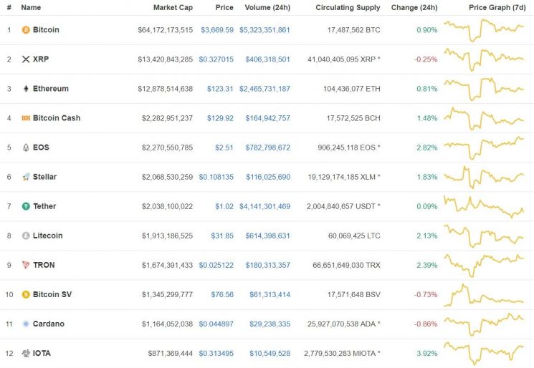This screenshot has width=534, height=368.
Task: Open the EOS name link
Action: pyautogui.click(x=41, y=147)
